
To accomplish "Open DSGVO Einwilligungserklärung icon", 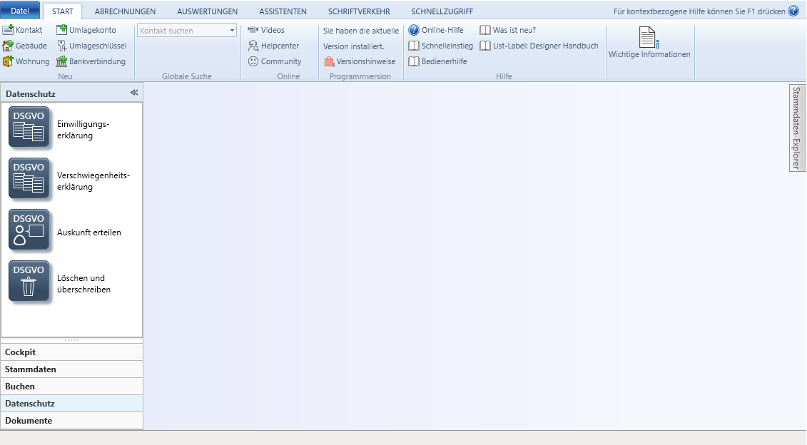I will [29, 127].
